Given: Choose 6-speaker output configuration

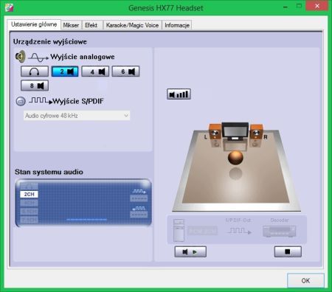Looking at the screenshot, I should (x=125, y=72).
